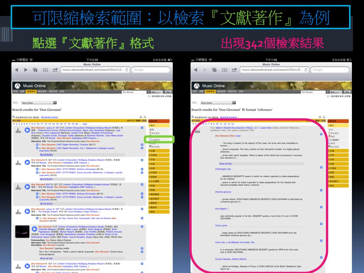Add first left search result with plus icon
Screen dimensions: 364x273
(142, 128)
